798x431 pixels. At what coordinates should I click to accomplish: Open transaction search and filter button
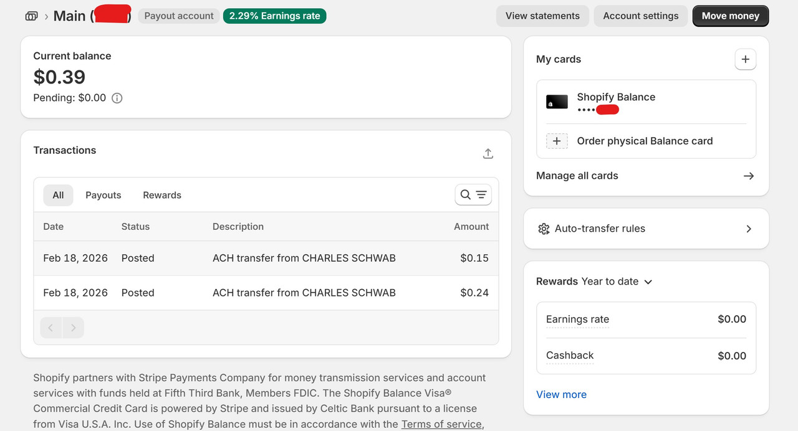(473, 195)
